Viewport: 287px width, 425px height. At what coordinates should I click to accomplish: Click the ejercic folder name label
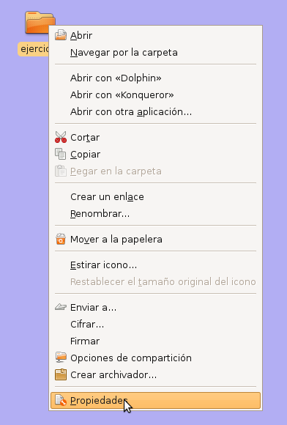pos(33,49)
